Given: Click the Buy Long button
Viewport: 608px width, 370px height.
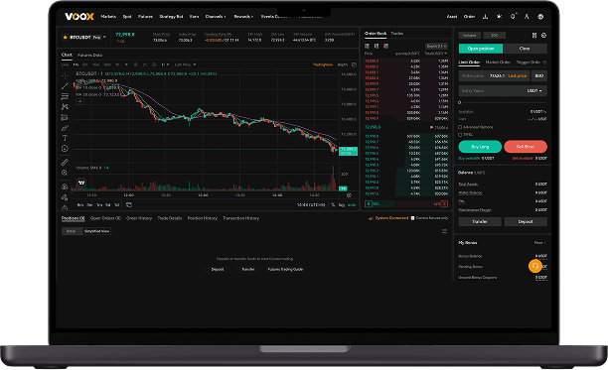Looking at the screenshot, I should [480, 147].
